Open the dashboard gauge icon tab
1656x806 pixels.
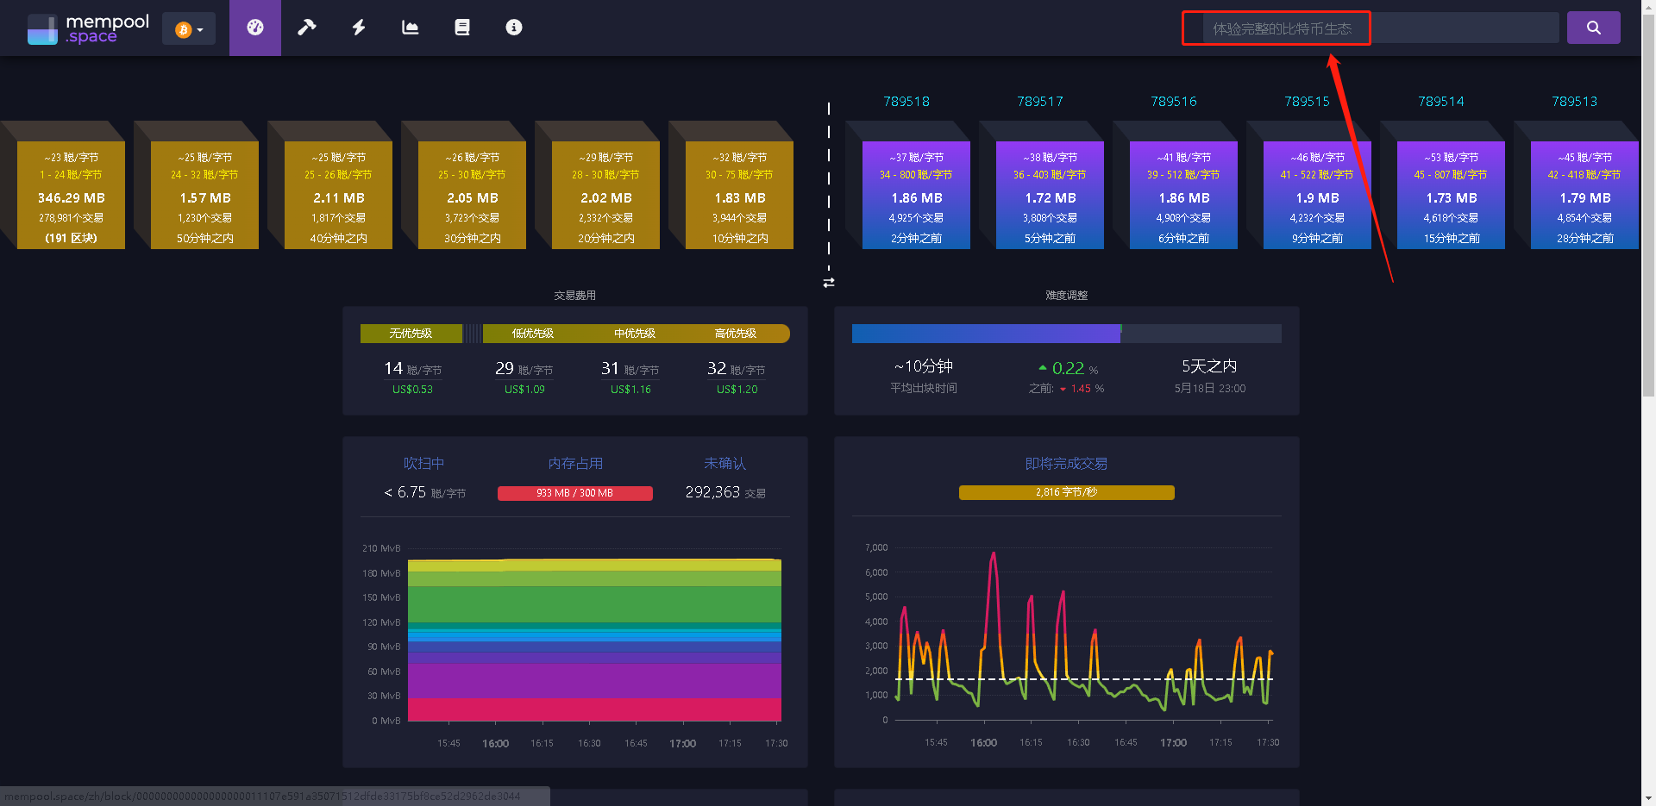click(255, 28)
